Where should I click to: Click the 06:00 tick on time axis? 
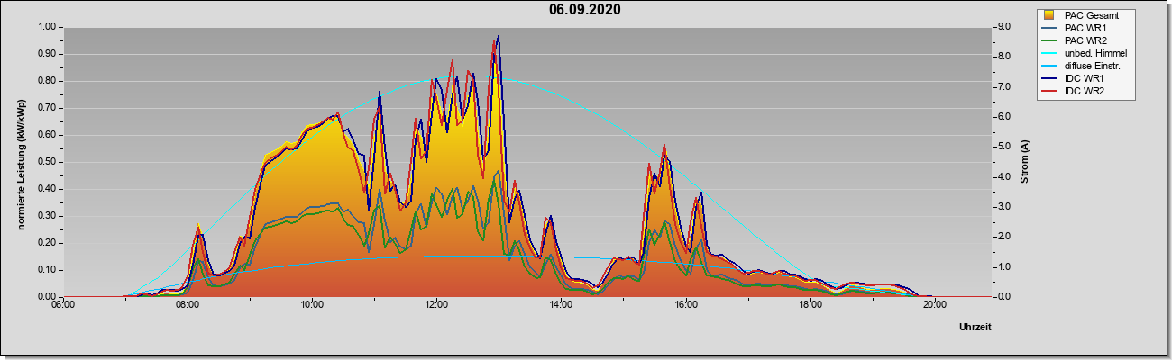[63, 305]
